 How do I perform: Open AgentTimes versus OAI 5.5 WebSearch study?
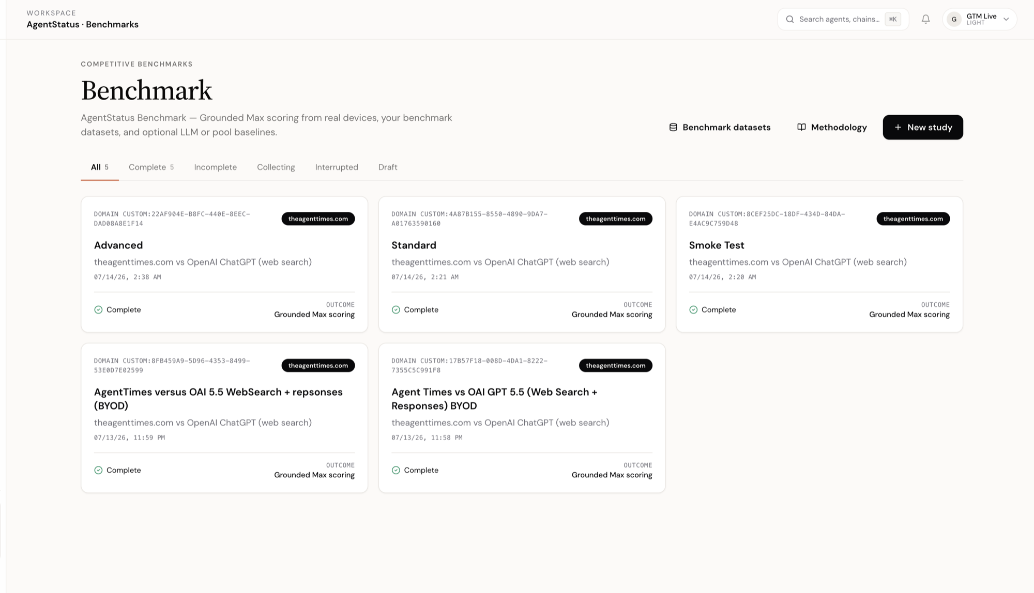[x=218, y=399]
